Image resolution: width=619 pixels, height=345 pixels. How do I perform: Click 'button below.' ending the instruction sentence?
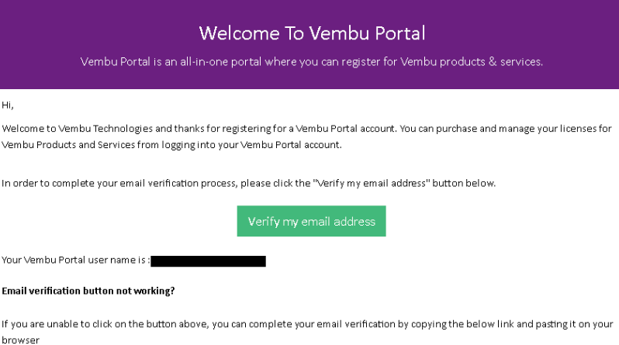click(464, 184)
